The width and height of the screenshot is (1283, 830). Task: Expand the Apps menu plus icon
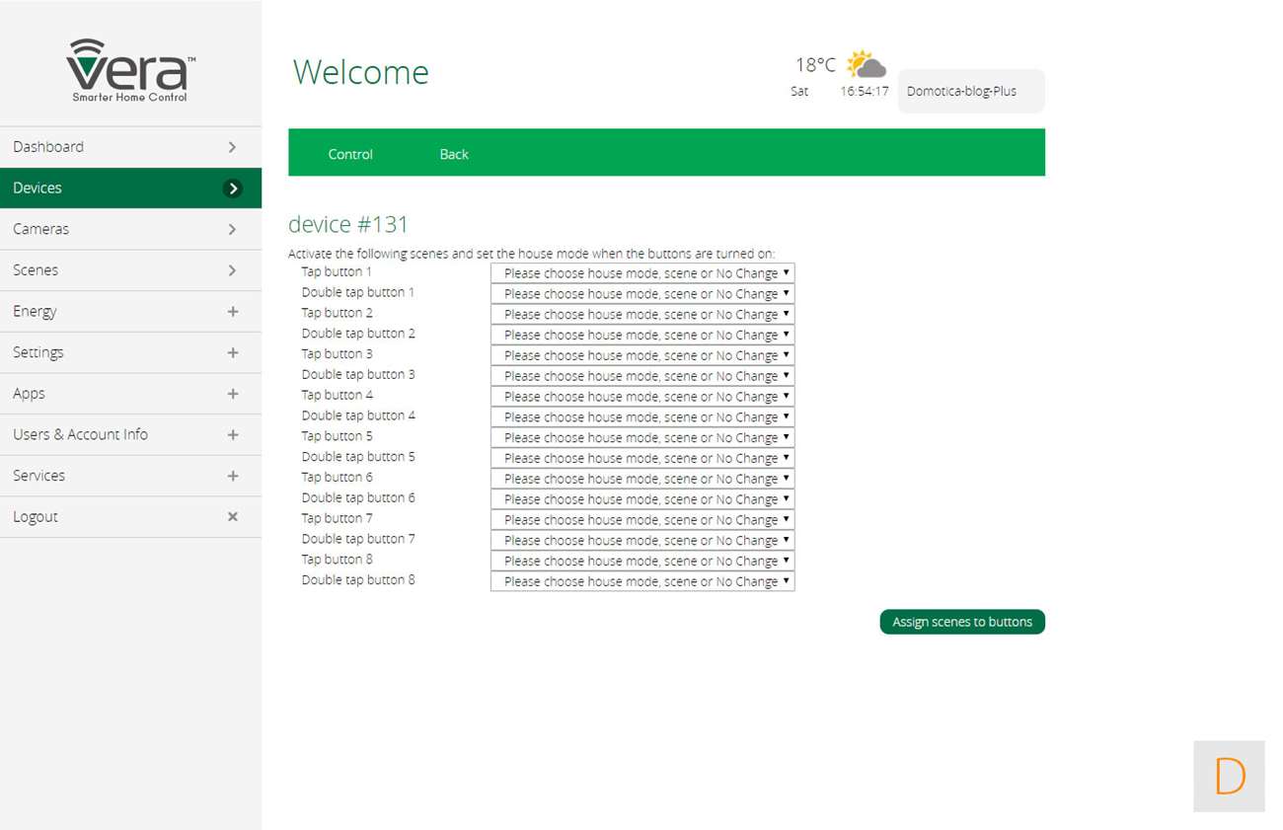(x=233, y=394)
